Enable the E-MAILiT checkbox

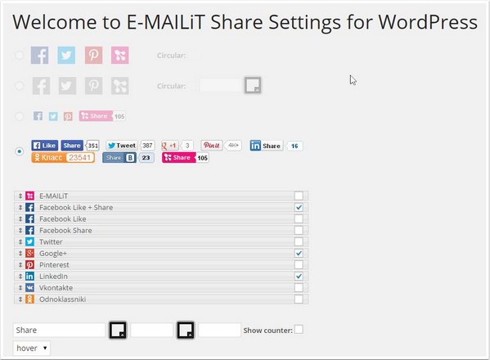299,196
